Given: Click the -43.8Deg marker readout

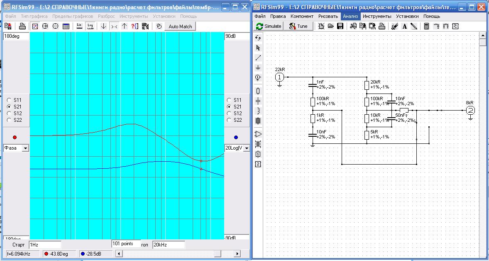Looking at the screenshot, I should pos(59,254).
